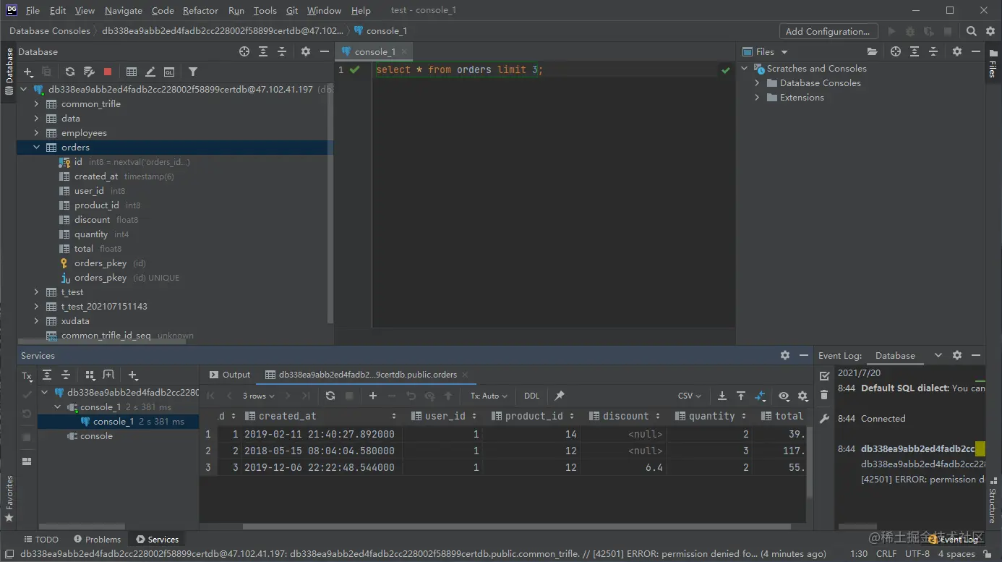Open the Tx: Auto transaction mode dropdown
The width and height of the screenshot is (1002, 562).
tap(489, 396)
